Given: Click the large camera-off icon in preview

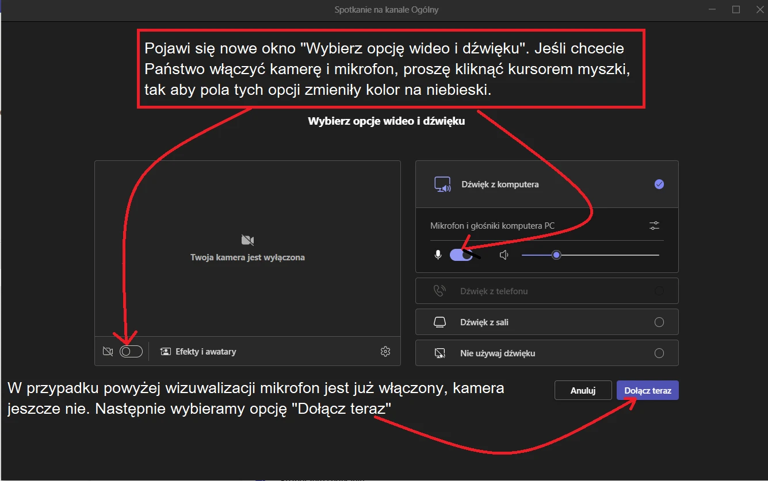Looking at the screenshot, I should point(247,240).
